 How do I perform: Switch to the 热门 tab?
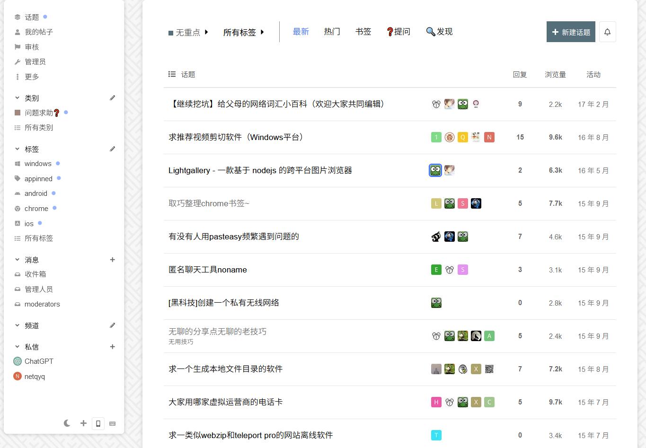(332, 32)
